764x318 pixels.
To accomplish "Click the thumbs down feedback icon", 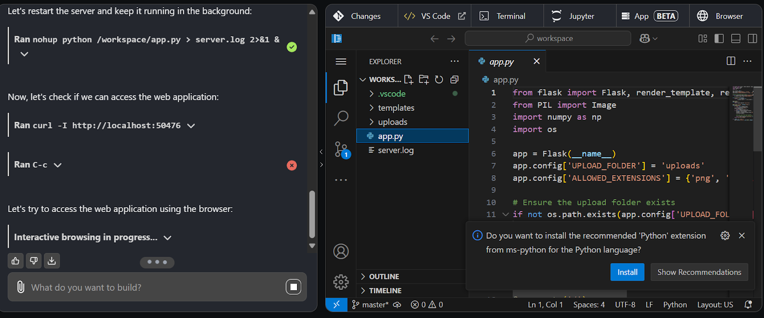I will click(34, 261).
